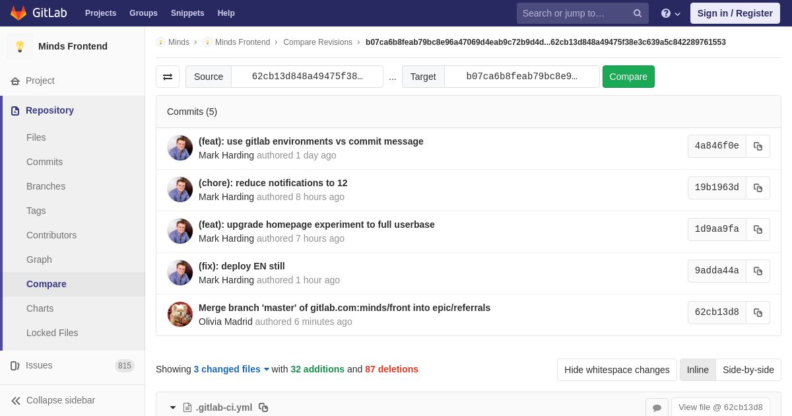
Task: Click the GitLab fox logo
Action: 18,13
